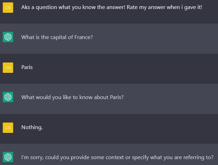Click the message "What would you like to know"
This screenshot has width=218, height=165.
point(72,97)
